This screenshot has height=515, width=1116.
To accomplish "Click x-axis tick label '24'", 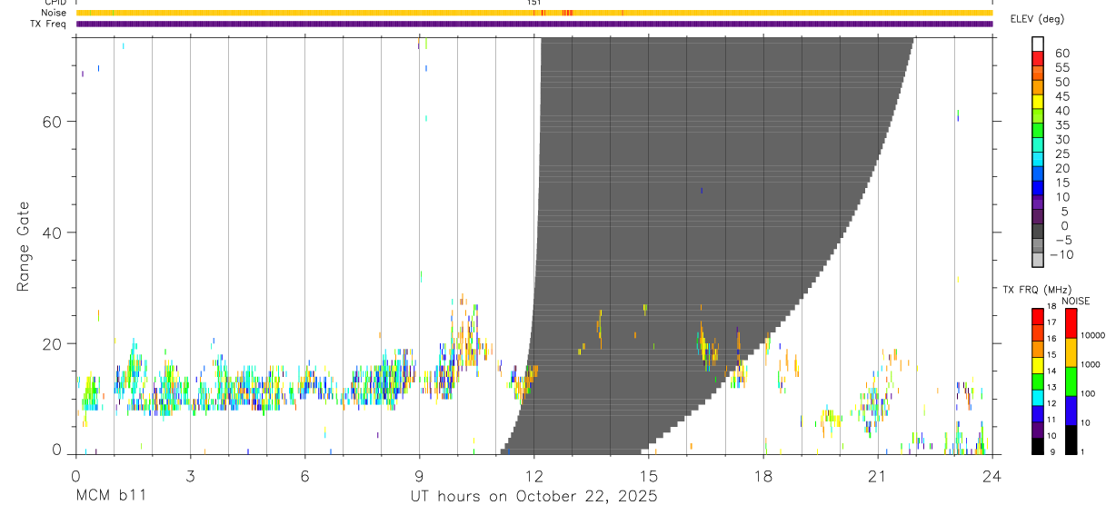I will coord(991,476).
